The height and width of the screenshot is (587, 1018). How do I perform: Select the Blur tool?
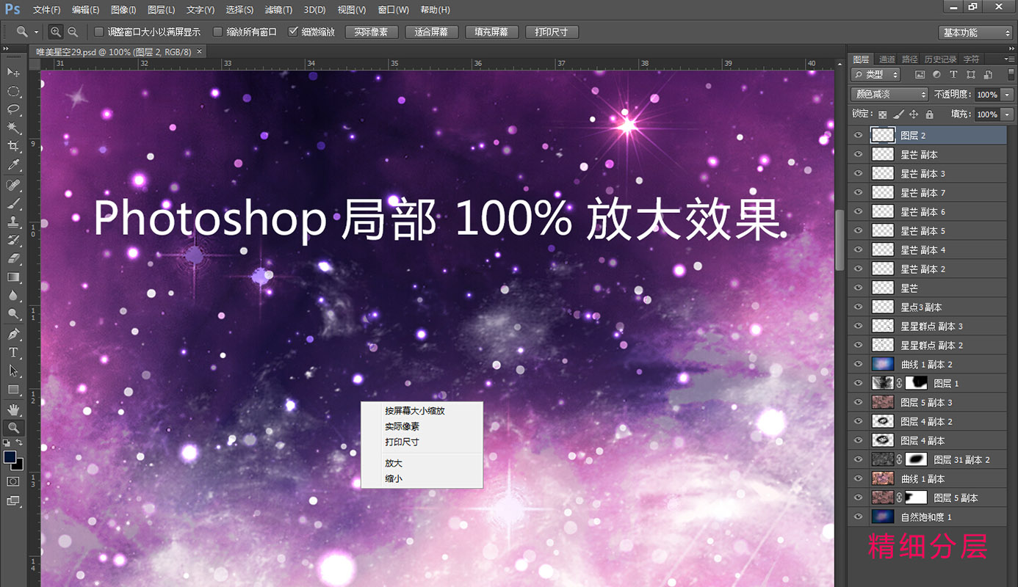[x=13, y=295]
